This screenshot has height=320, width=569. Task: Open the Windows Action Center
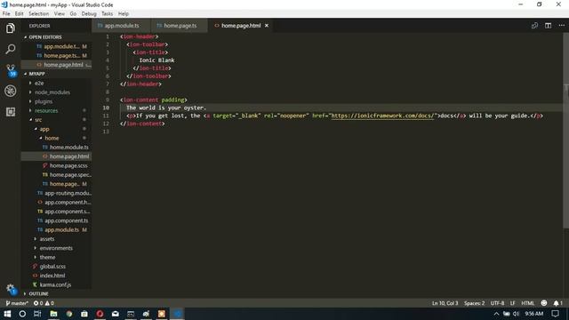(555, 314)
